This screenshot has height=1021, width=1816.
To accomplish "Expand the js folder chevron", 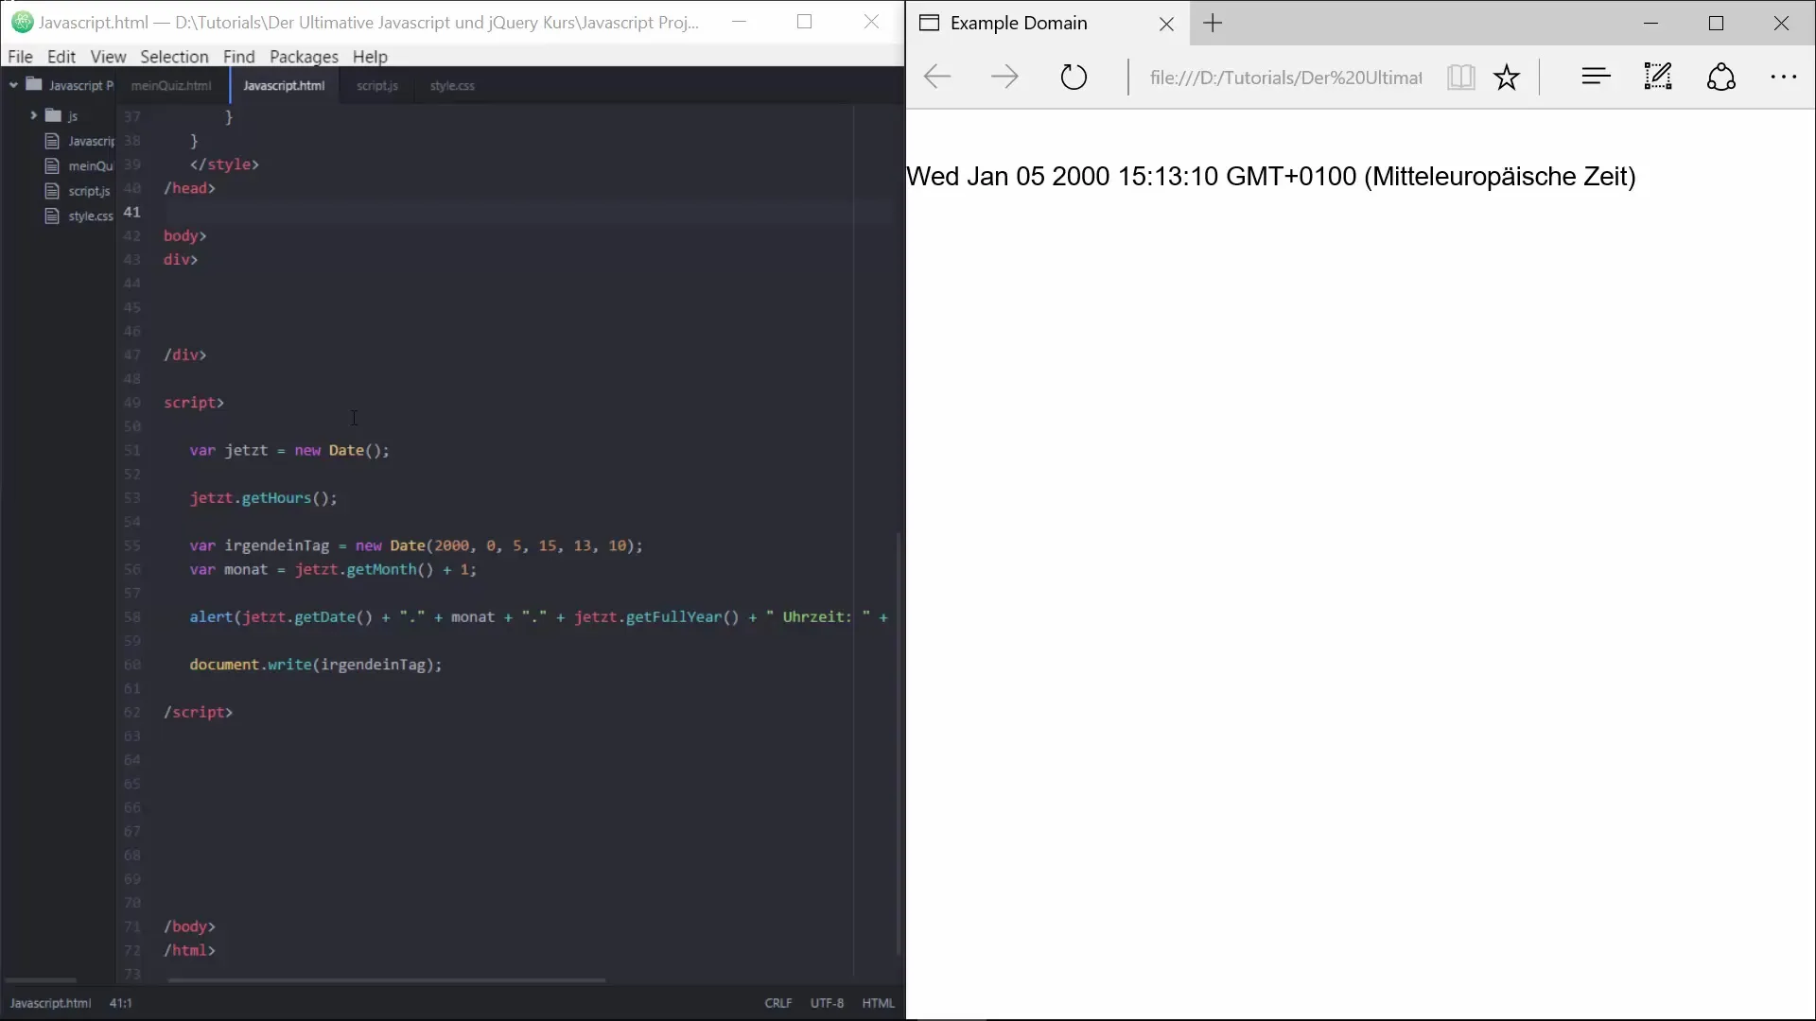I will [33, 115].
